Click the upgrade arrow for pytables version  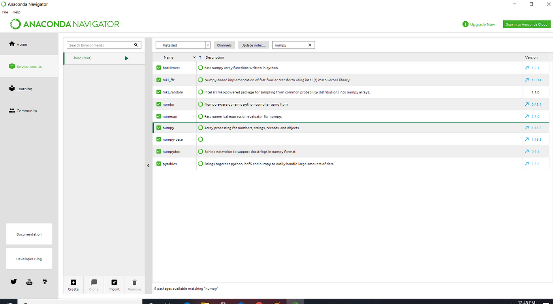527,164
